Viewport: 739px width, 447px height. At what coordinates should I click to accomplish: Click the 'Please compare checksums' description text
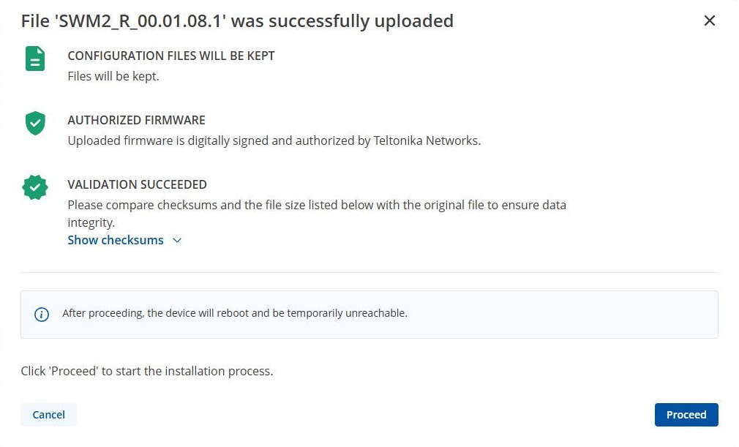[x=316, y=205]
